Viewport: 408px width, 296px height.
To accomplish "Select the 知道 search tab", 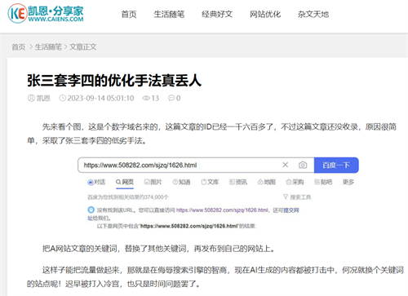I will point(181,182).
